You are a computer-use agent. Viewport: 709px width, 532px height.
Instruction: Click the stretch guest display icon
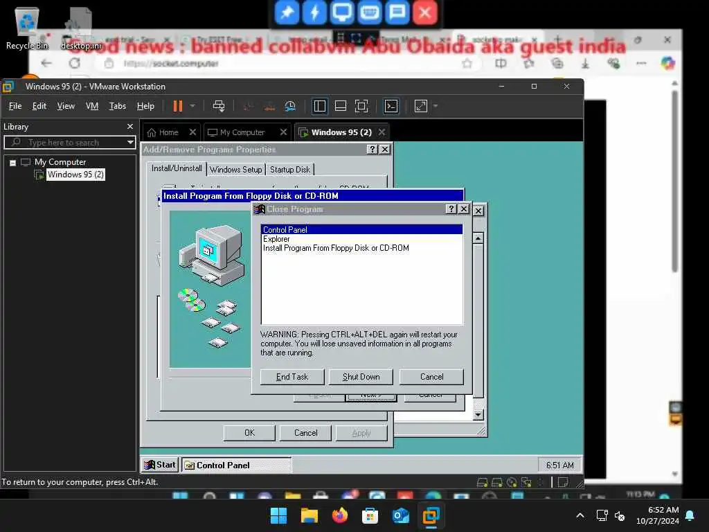point(421,106)
